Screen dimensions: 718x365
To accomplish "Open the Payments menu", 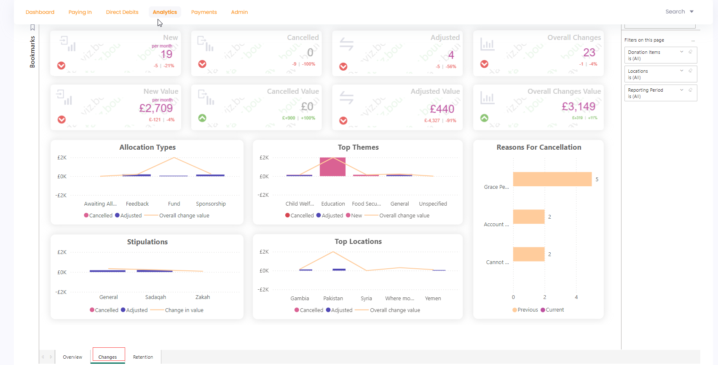I will point(204,12).
